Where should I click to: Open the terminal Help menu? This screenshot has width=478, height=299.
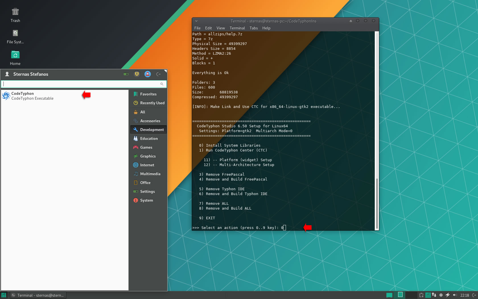[266, 28]
